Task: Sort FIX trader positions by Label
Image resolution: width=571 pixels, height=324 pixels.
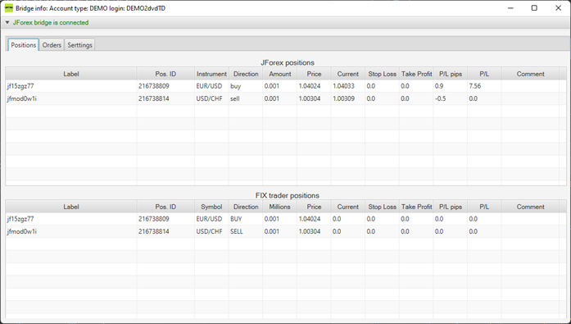Action: (71, 207)
